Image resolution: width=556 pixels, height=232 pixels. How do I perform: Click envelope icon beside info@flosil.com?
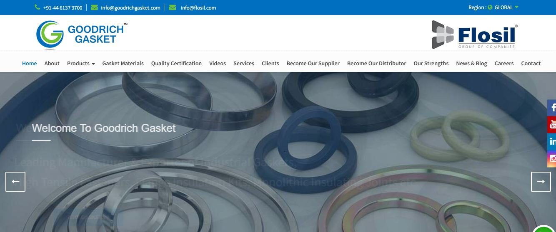pyautogui.click(x=173, y=7)
